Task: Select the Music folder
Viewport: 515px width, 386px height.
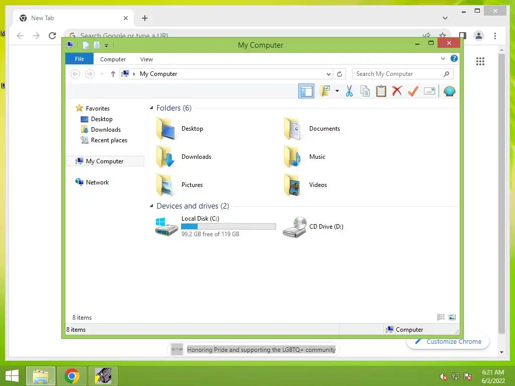Action: 304,157
